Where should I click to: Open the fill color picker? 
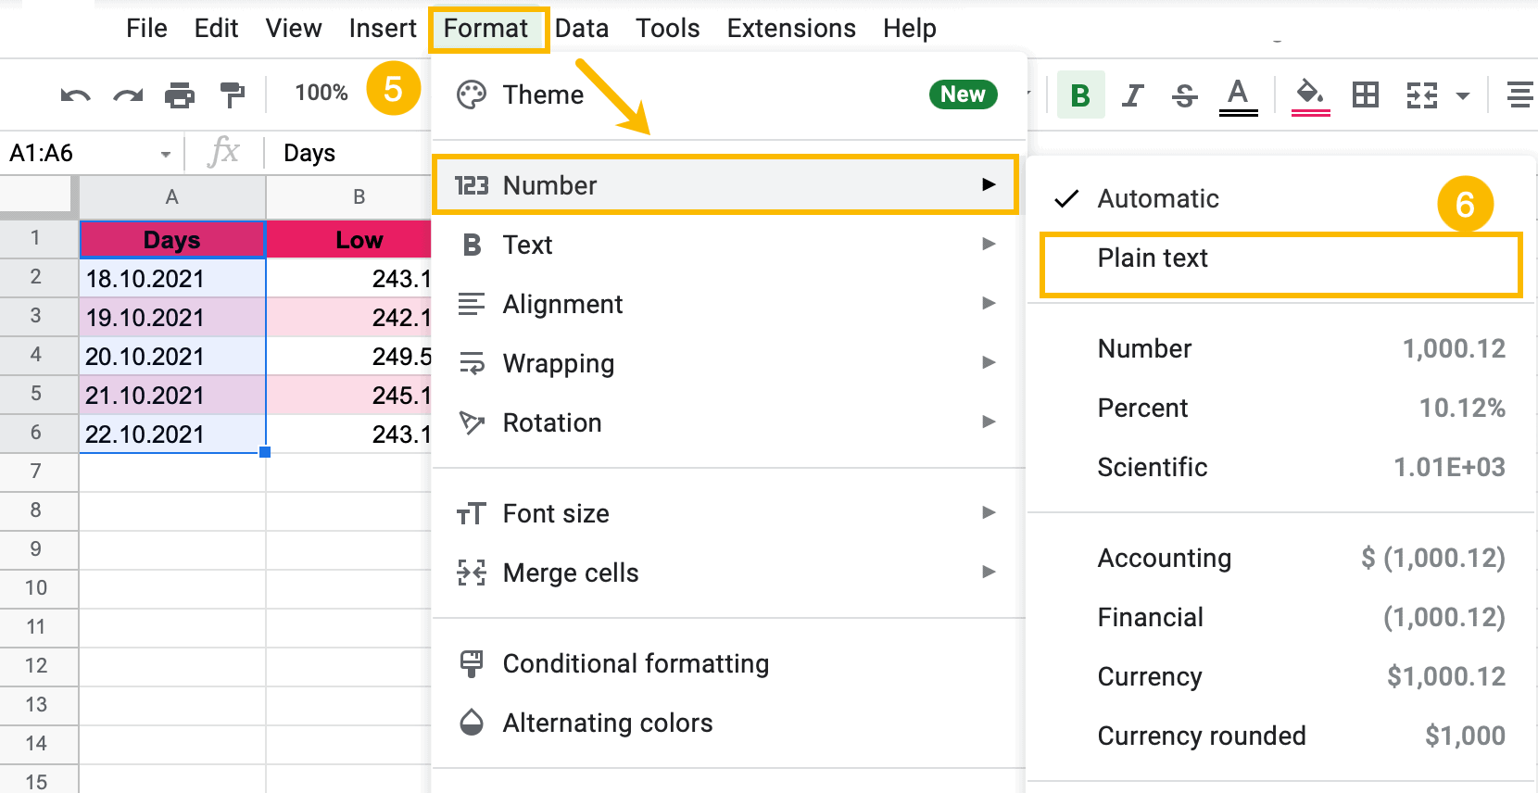1310,96
